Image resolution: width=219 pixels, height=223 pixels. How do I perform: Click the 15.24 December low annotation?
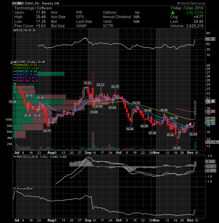pyautogui.click(x=193, y=134)
